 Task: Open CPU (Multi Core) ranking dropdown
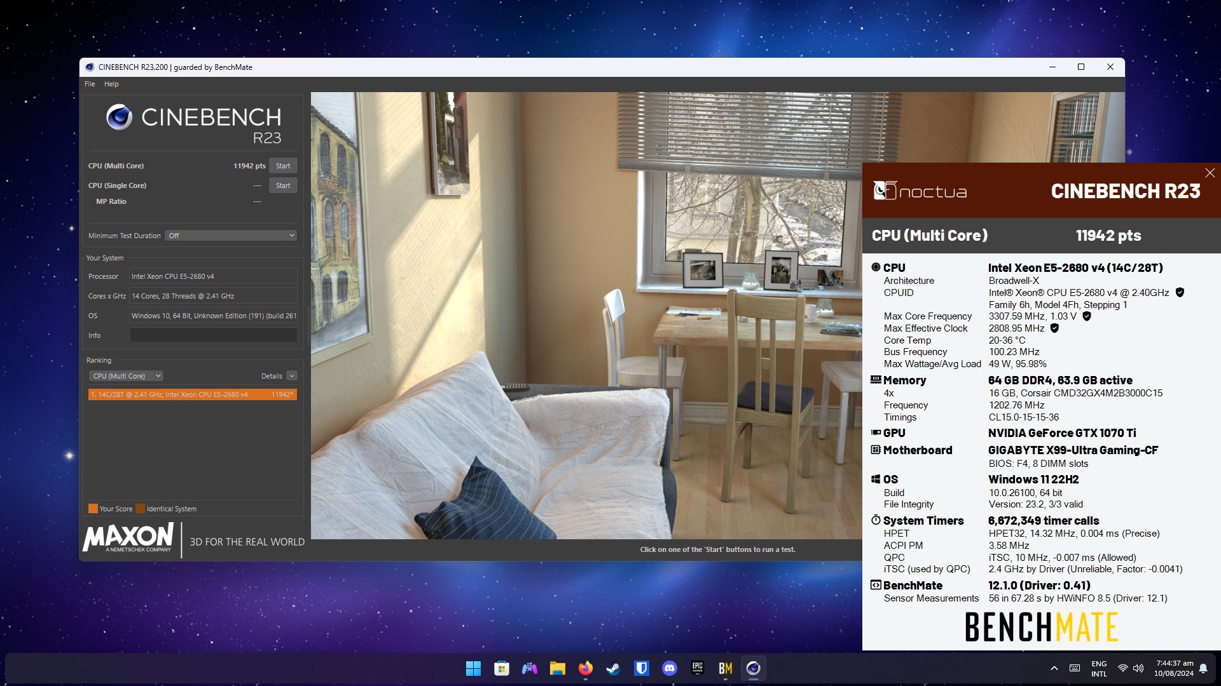(x=126, y=376)
